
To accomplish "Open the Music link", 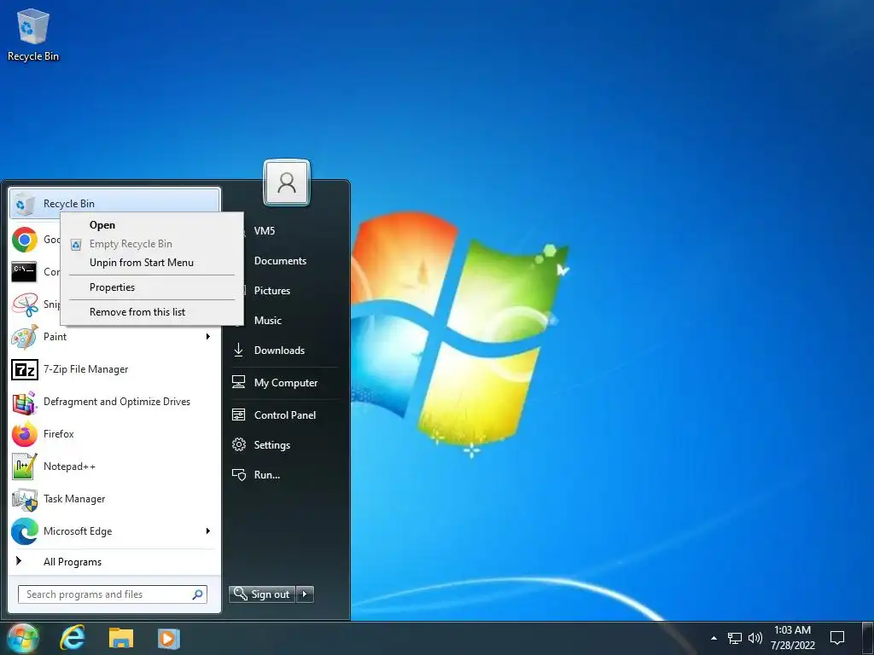I will tap(267, 321).
